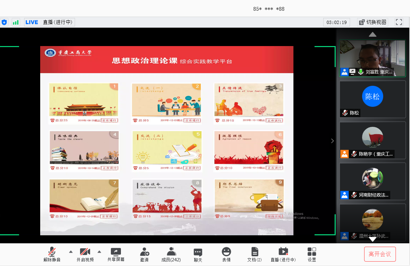
Task: Enter full screen mode
Action: tap(399, 22)
